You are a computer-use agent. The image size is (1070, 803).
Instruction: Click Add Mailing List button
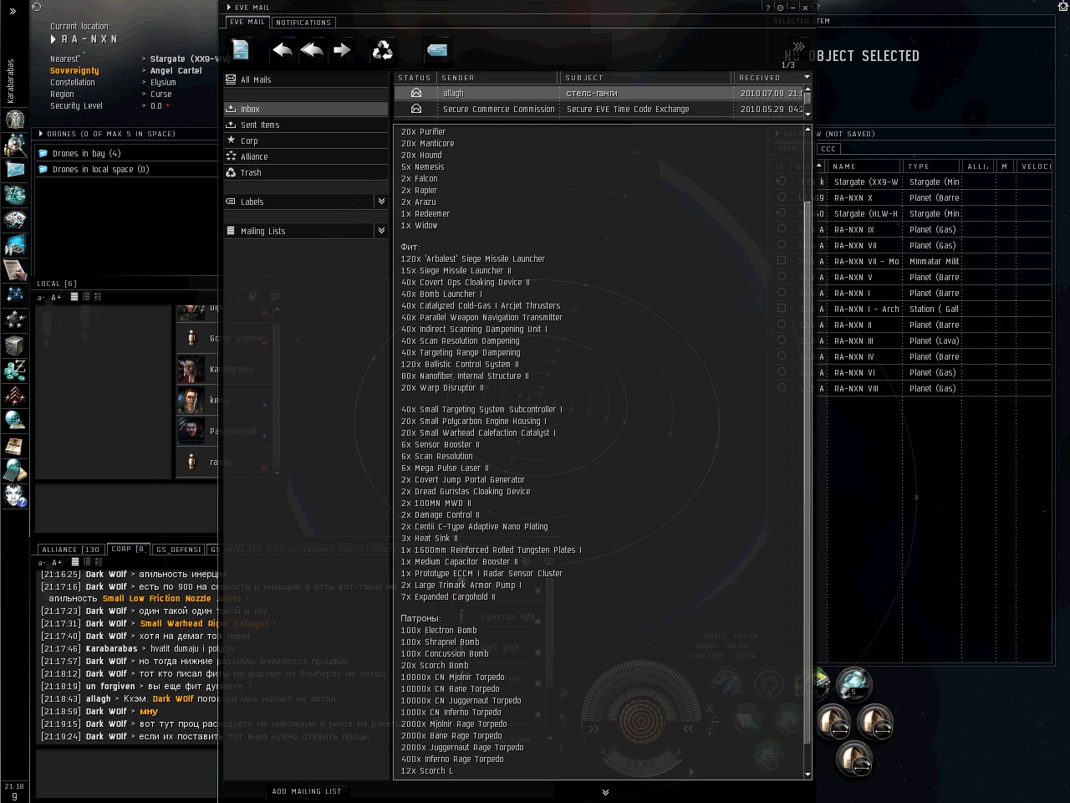tap(307, 791)
